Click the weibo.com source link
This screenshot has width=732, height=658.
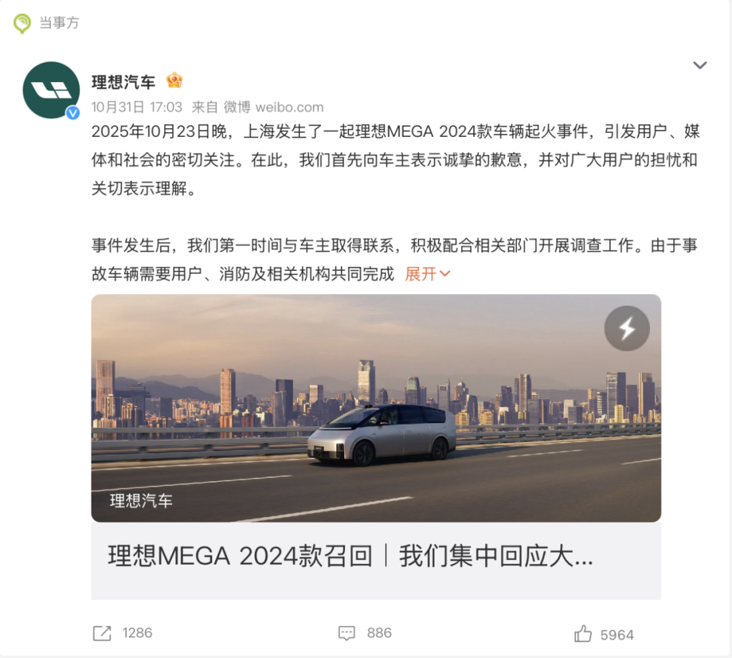coord(289,107)
